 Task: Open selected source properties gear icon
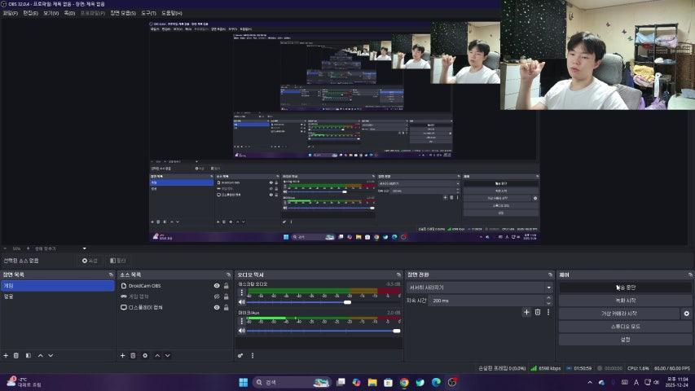click(x=145, y=355)
